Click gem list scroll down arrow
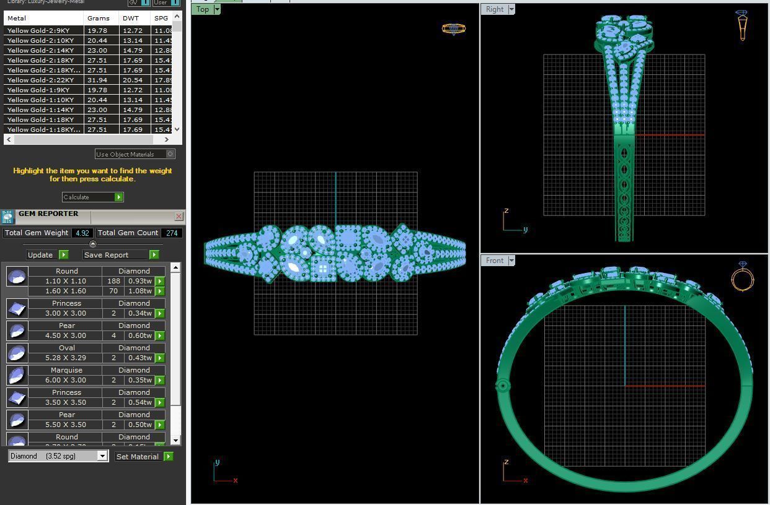This screenshot has width=770, height=505. tap(175, 440)
